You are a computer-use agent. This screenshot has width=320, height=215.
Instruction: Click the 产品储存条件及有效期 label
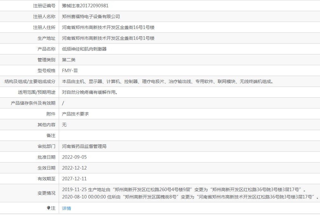click(x=33, y=103)
